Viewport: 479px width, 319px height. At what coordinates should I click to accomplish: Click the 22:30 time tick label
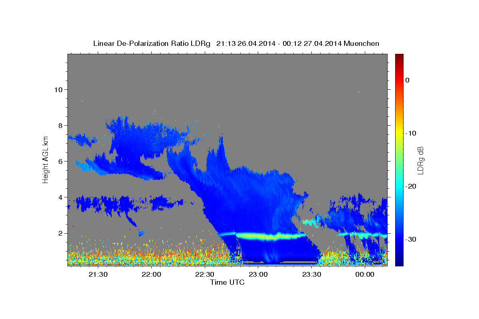tap(204, 275)
